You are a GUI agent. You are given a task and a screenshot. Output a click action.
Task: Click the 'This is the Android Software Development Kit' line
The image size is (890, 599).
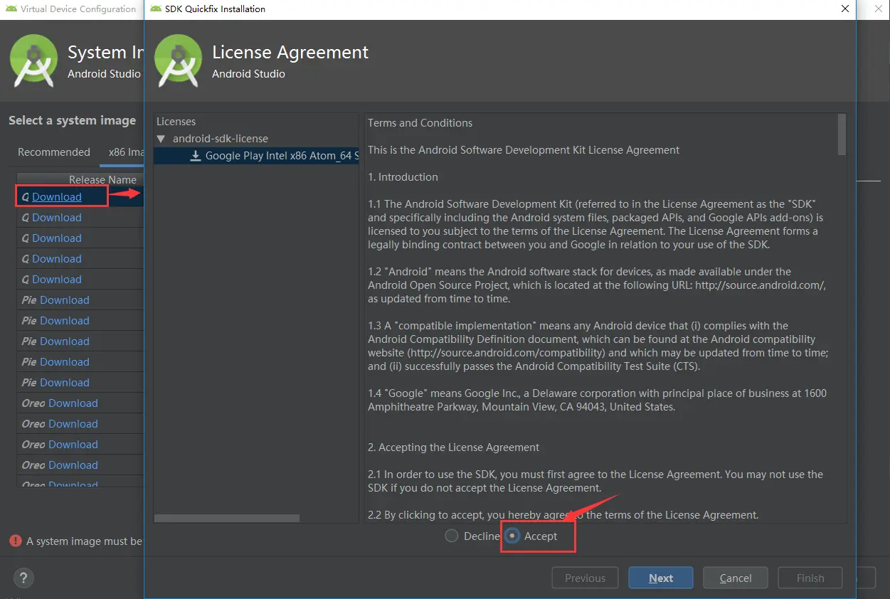coord(524,150)
